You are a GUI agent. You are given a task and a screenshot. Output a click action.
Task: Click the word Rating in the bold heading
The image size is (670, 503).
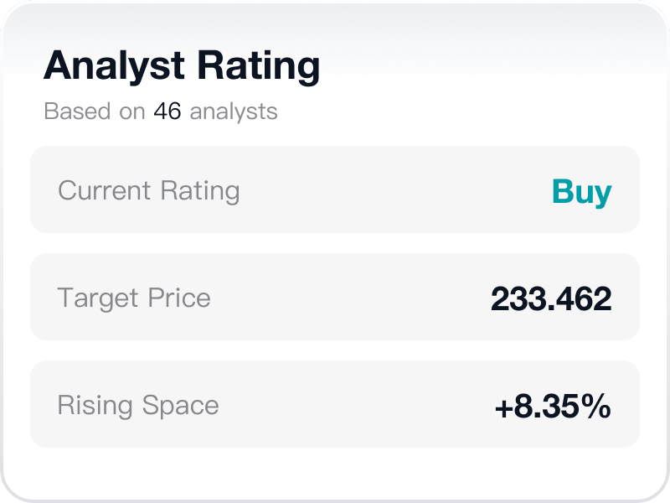(x=259, y=66)
